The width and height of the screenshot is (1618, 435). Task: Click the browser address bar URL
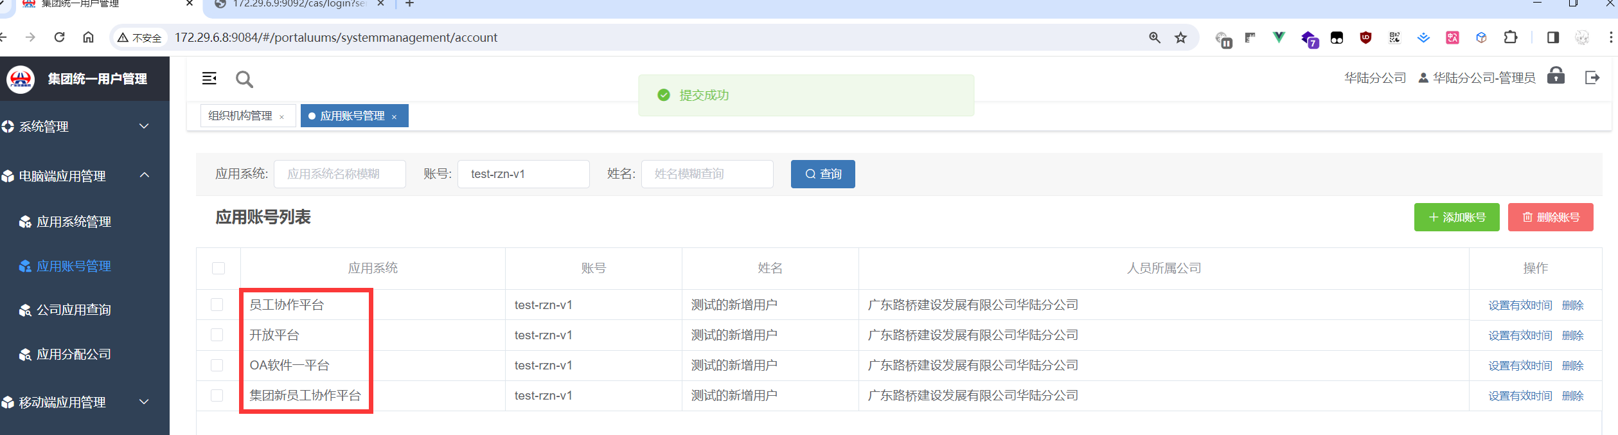pyautogui.click(x=336, y=38)
